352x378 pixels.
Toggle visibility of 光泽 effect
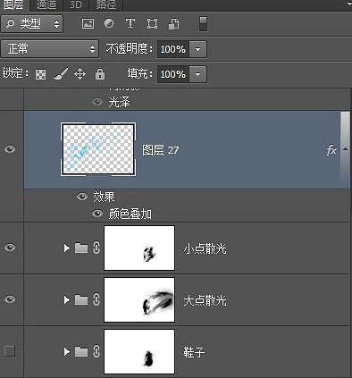97,102
